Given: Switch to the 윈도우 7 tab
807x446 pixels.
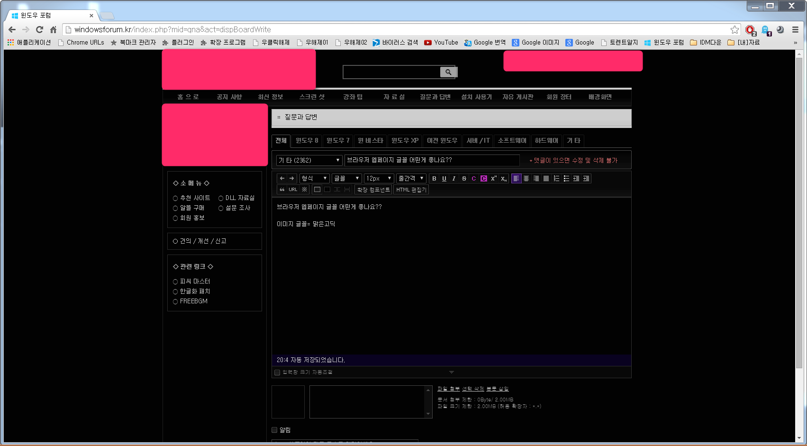Looking at the screenshot, I should tap(338, 141).
